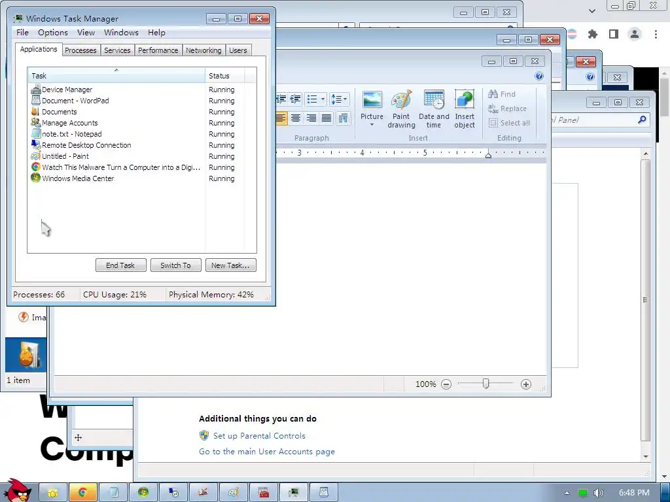670x502 pixels.
Task: Open Windows Media Center taskbar button
Action: (143, 493)
